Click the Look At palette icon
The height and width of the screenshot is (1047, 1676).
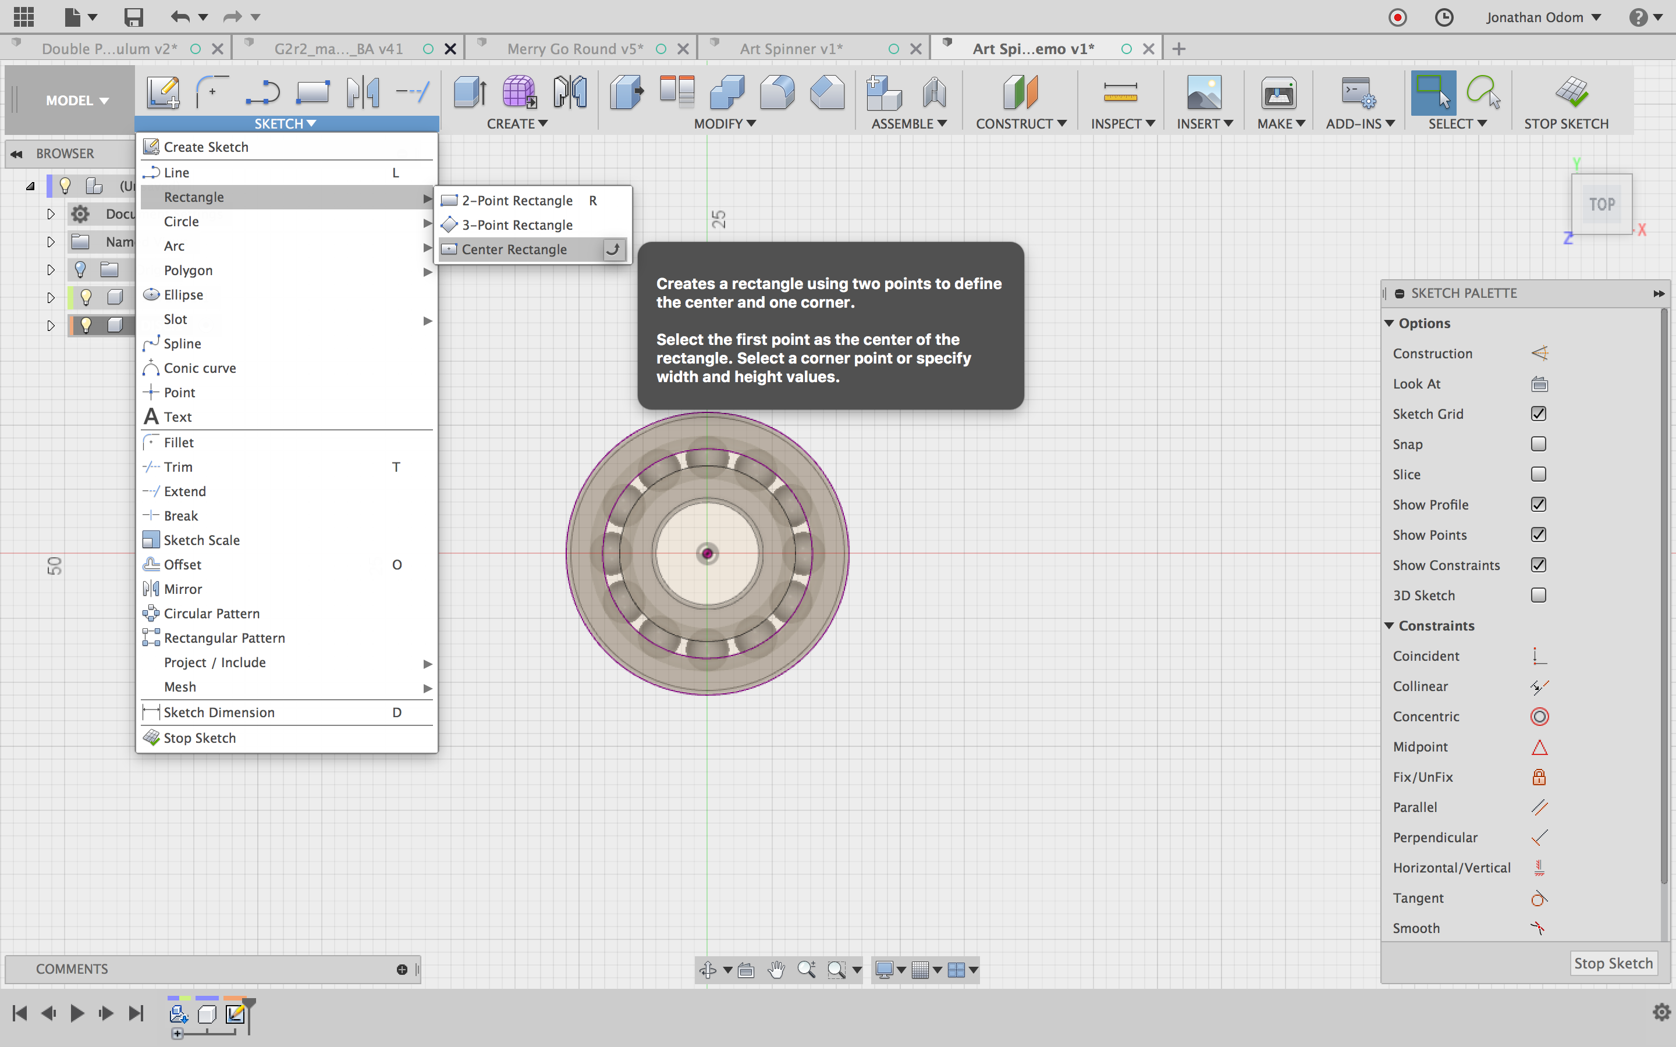[1539, 384]
